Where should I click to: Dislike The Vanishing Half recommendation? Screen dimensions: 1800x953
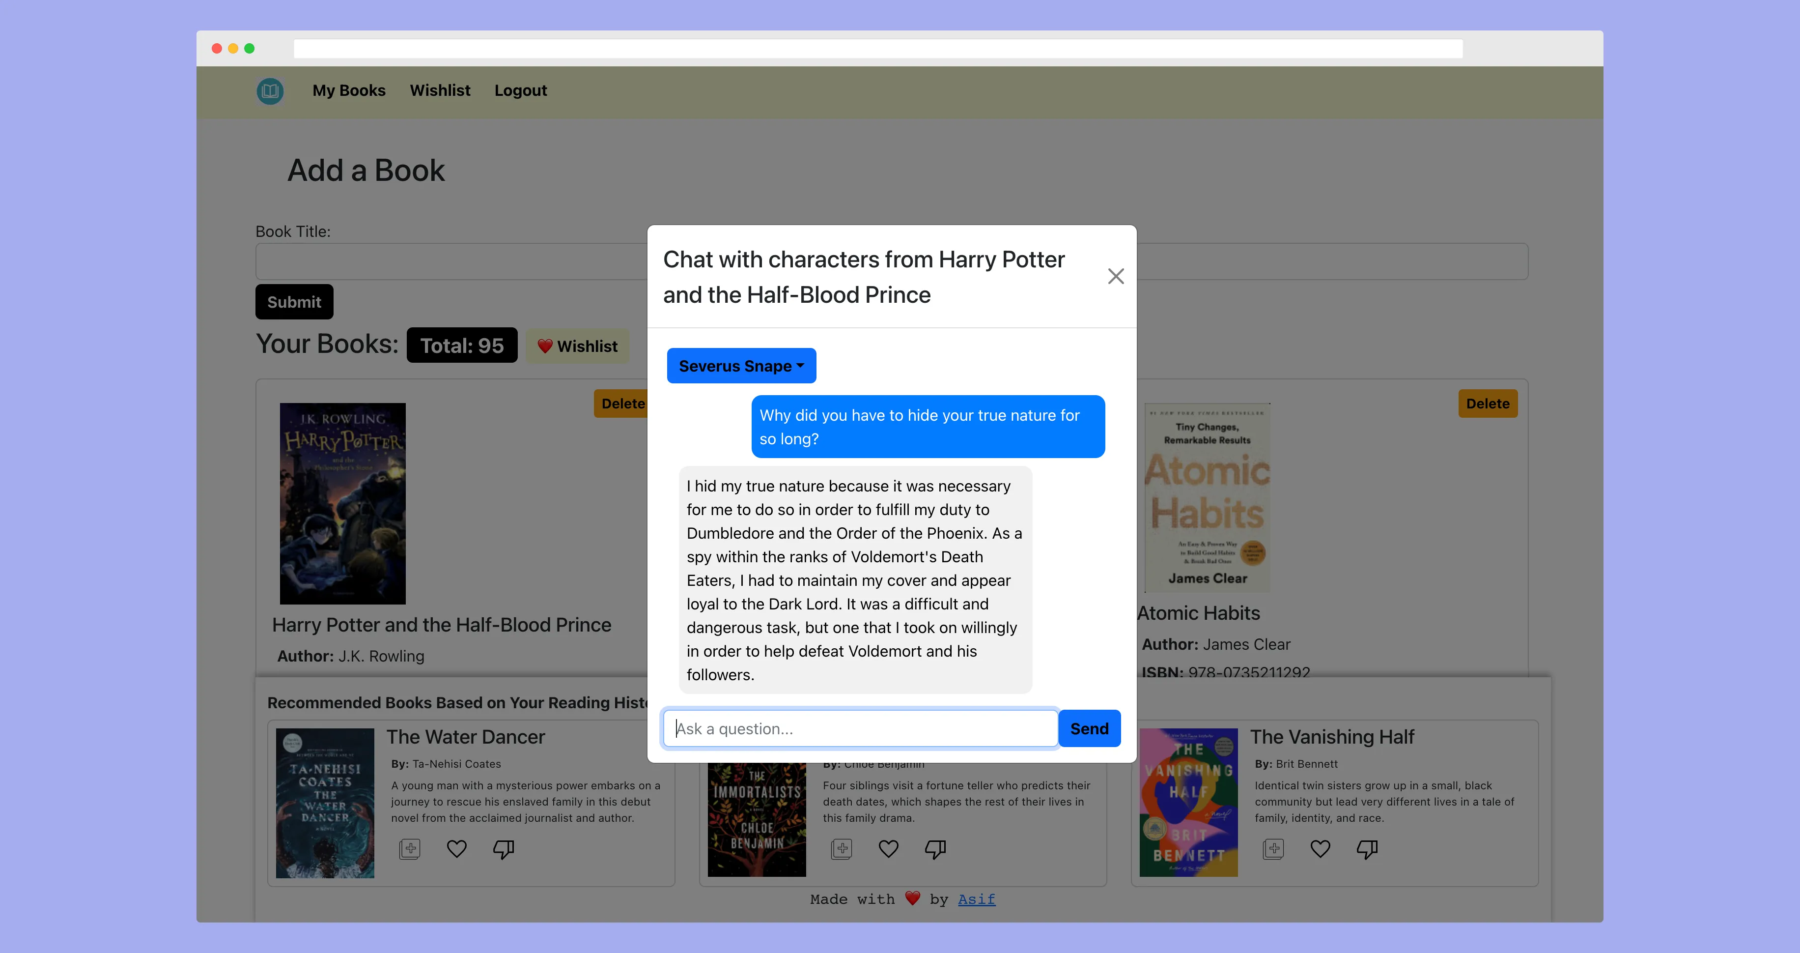[1367, 849]
